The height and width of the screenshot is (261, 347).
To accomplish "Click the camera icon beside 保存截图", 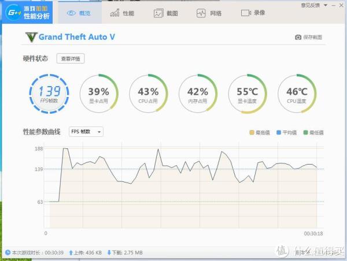I will 298,37.
